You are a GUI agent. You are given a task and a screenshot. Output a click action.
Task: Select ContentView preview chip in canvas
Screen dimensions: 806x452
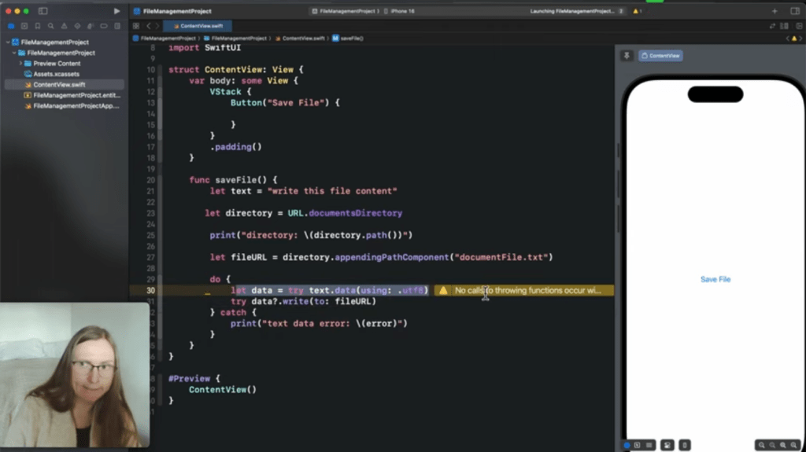click(x=660, y=56)
